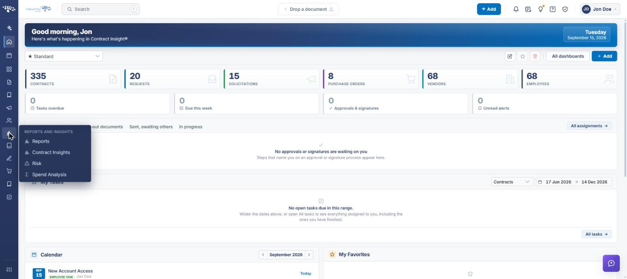Open the lightbulb tips icon
627x279 pixels.
(x=541, y=9)
